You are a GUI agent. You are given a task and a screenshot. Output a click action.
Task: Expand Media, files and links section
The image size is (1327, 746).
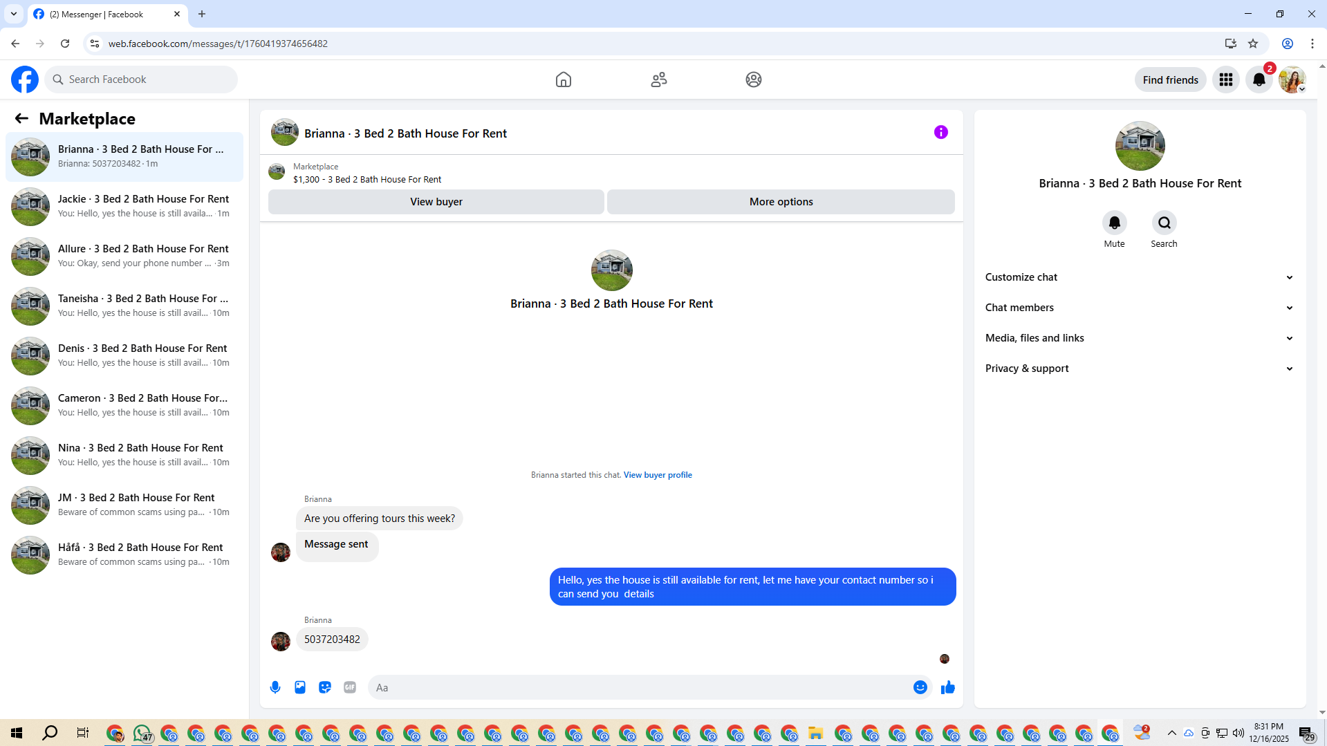(1140, 338)
